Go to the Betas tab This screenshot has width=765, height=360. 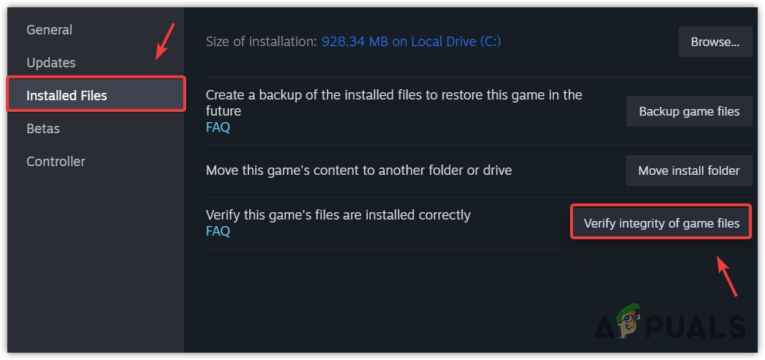click(43, 129)
